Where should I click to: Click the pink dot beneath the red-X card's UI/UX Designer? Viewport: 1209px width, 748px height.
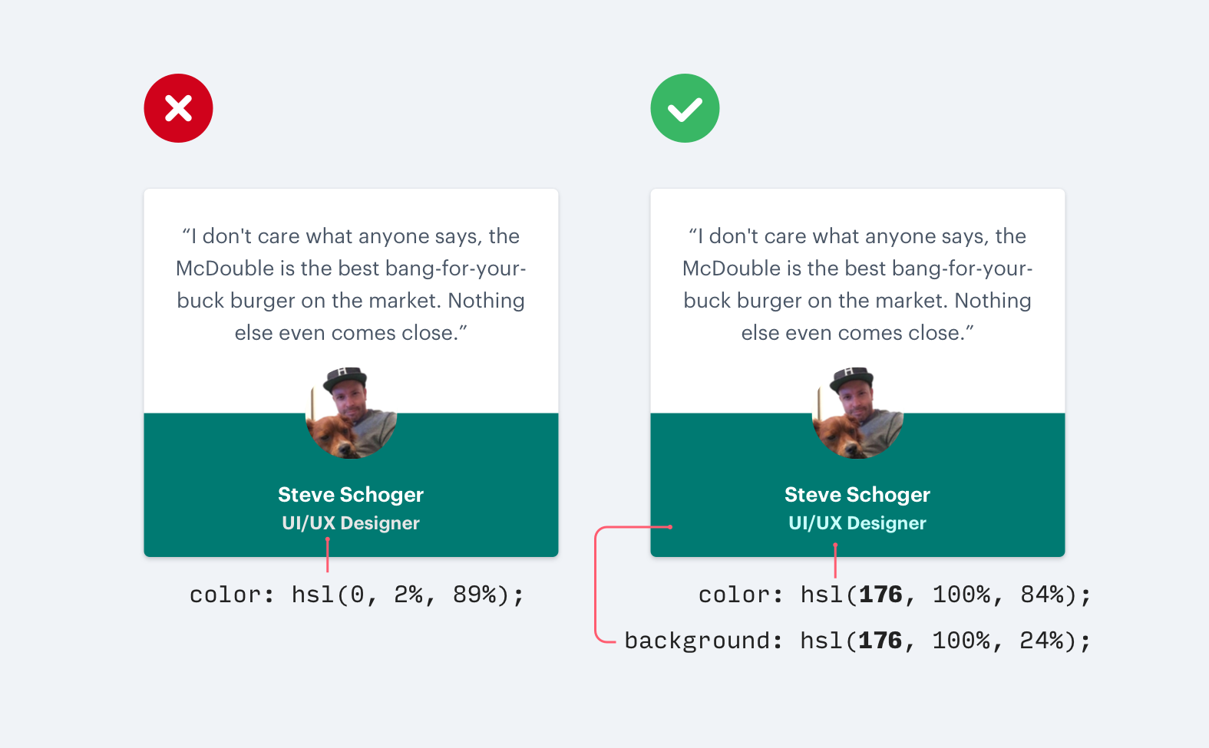click(328, 539)
